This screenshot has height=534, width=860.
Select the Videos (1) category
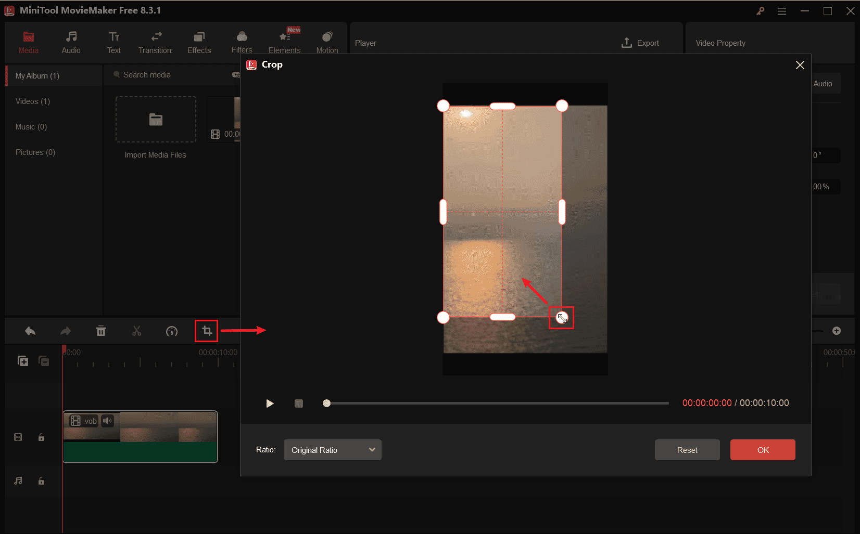coord(33,101)
